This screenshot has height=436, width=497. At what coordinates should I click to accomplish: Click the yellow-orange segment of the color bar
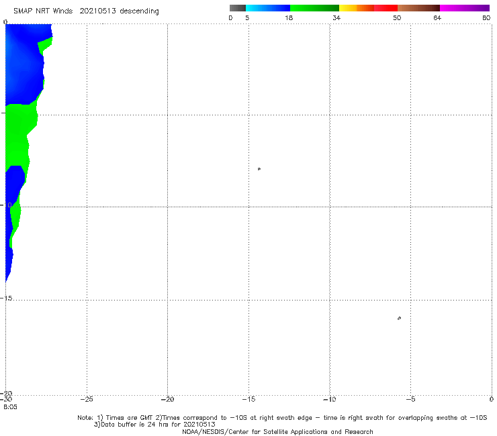(x=356, y=8)
